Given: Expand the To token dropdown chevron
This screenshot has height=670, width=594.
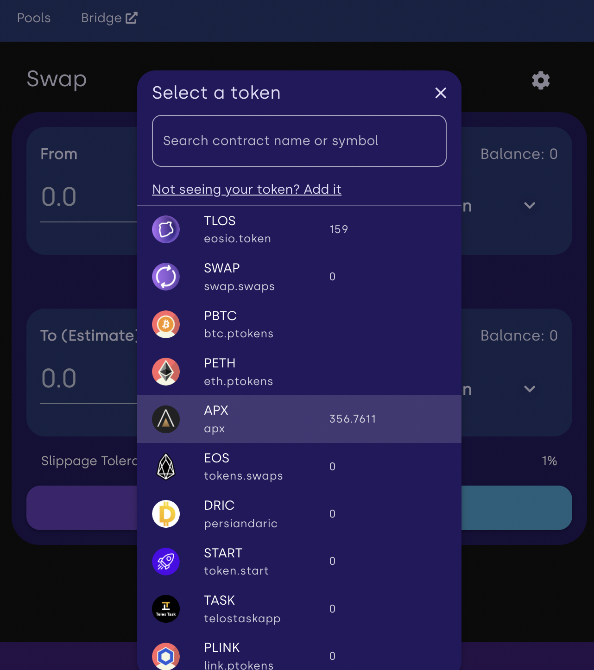Looking at the screenshot, I should 530,389.
